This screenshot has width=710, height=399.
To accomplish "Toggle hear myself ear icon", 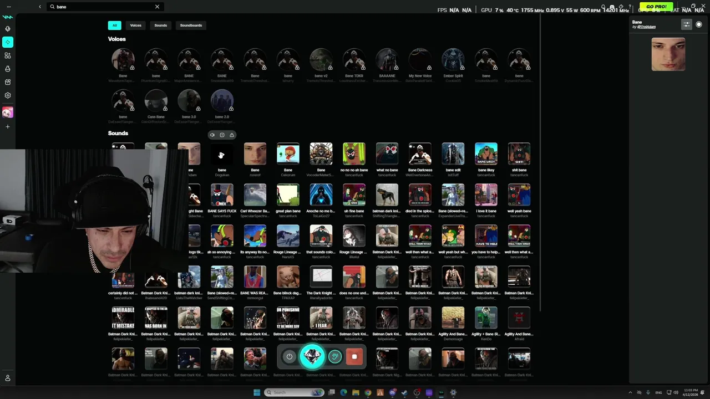I will (x=334, y=357).
